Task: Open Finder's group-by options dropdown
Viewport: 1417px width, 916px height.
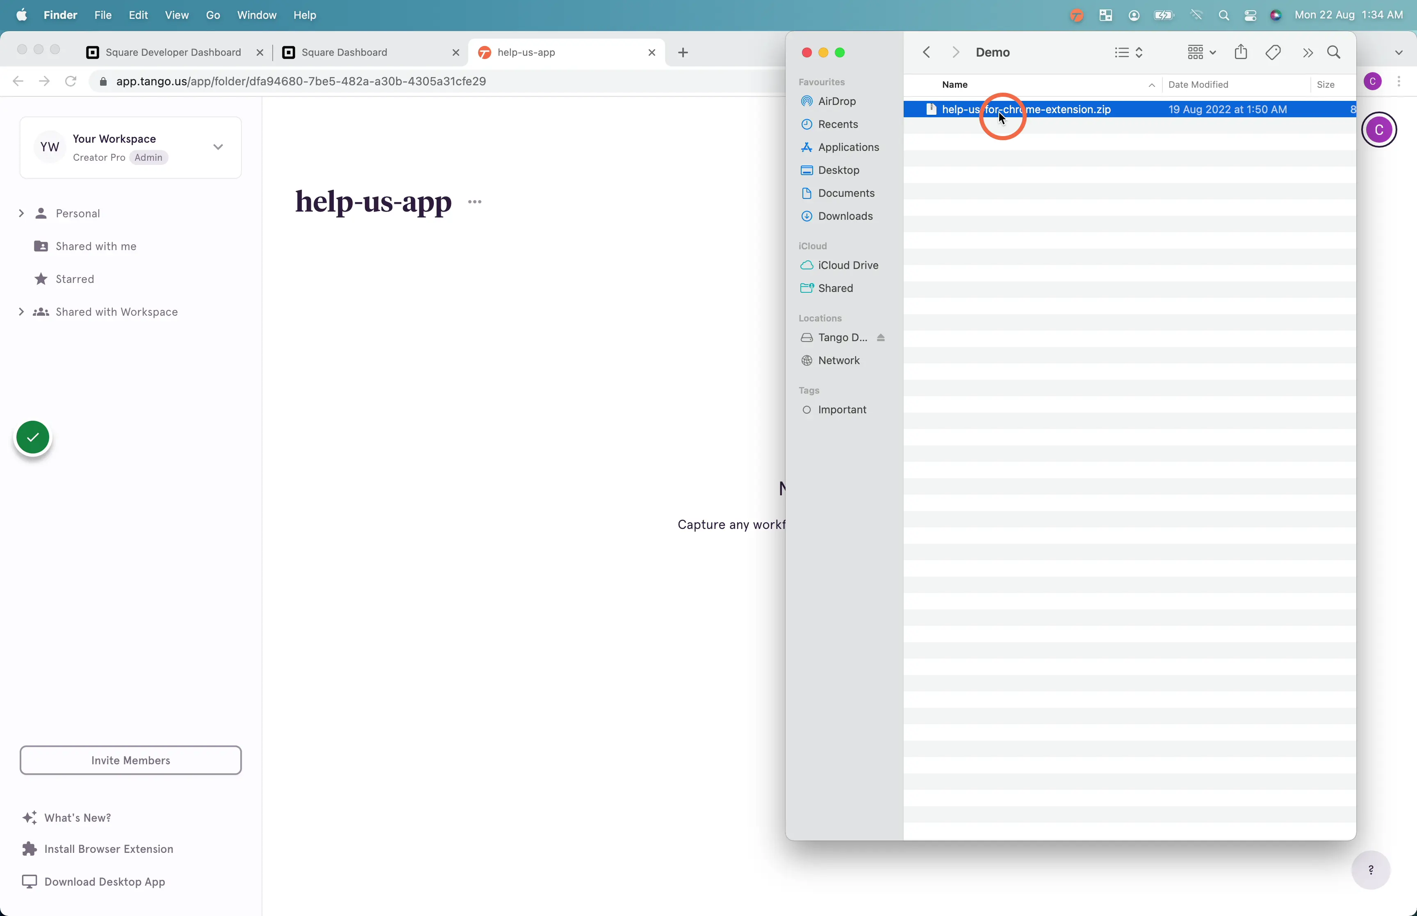Action: tap(1201, 52)
